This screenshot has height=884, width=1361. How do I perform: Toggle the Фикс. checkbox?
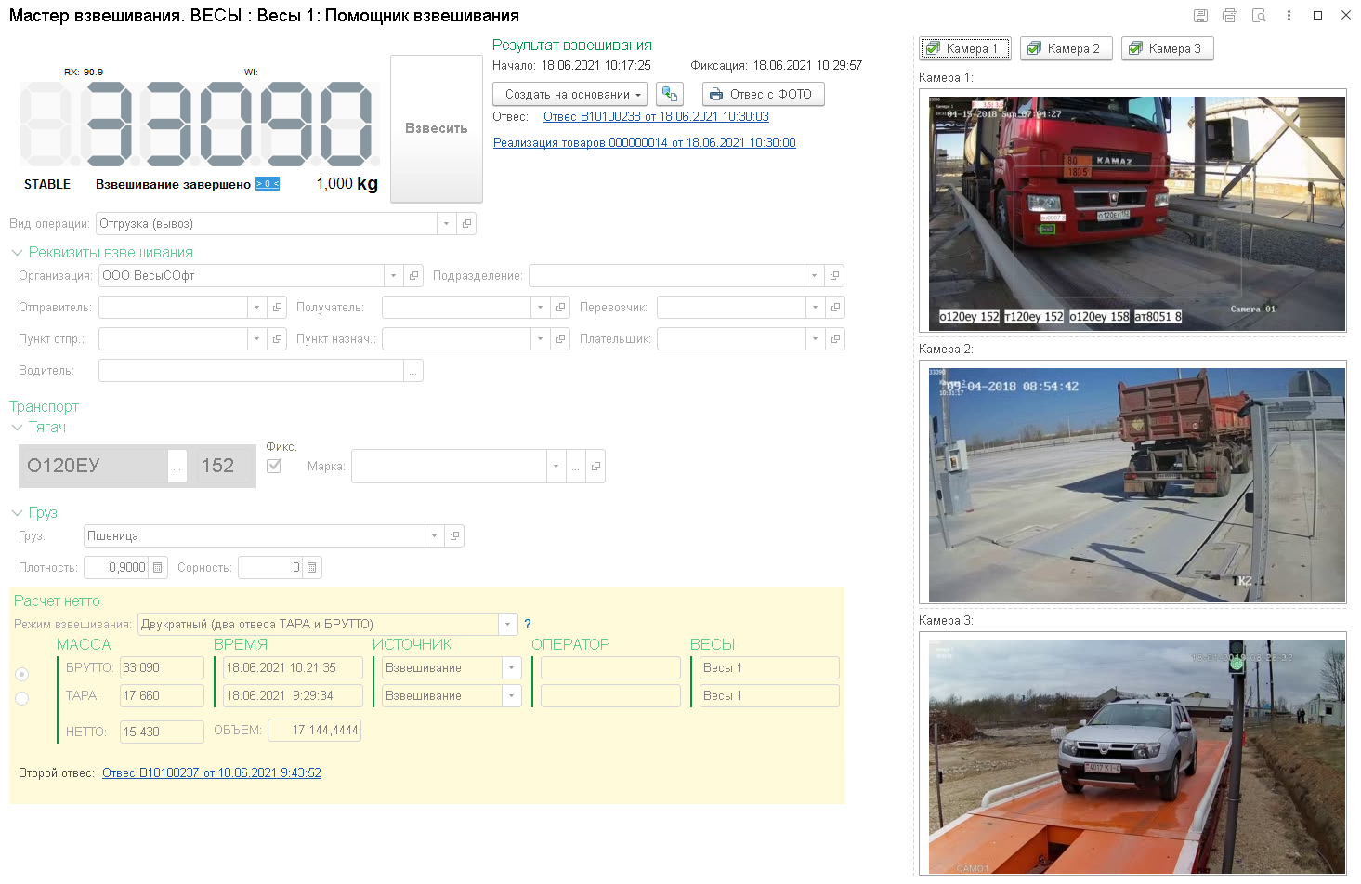[274, 466]
